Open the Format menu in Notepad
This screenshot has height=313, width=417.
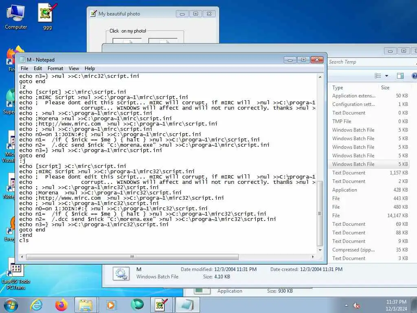55,68
